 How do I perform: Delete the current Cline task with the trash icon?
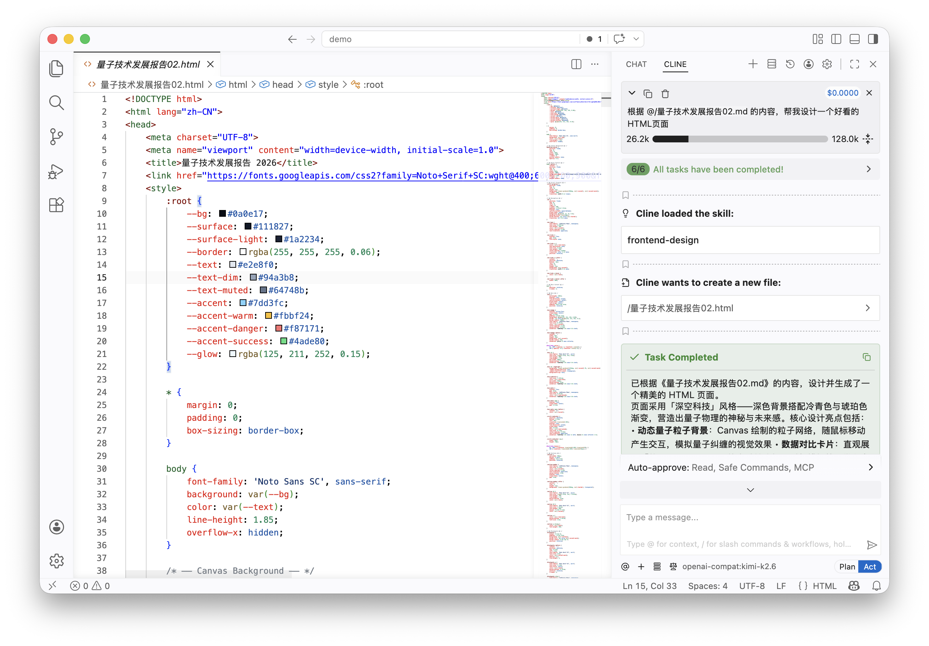[x=665, y=94]
